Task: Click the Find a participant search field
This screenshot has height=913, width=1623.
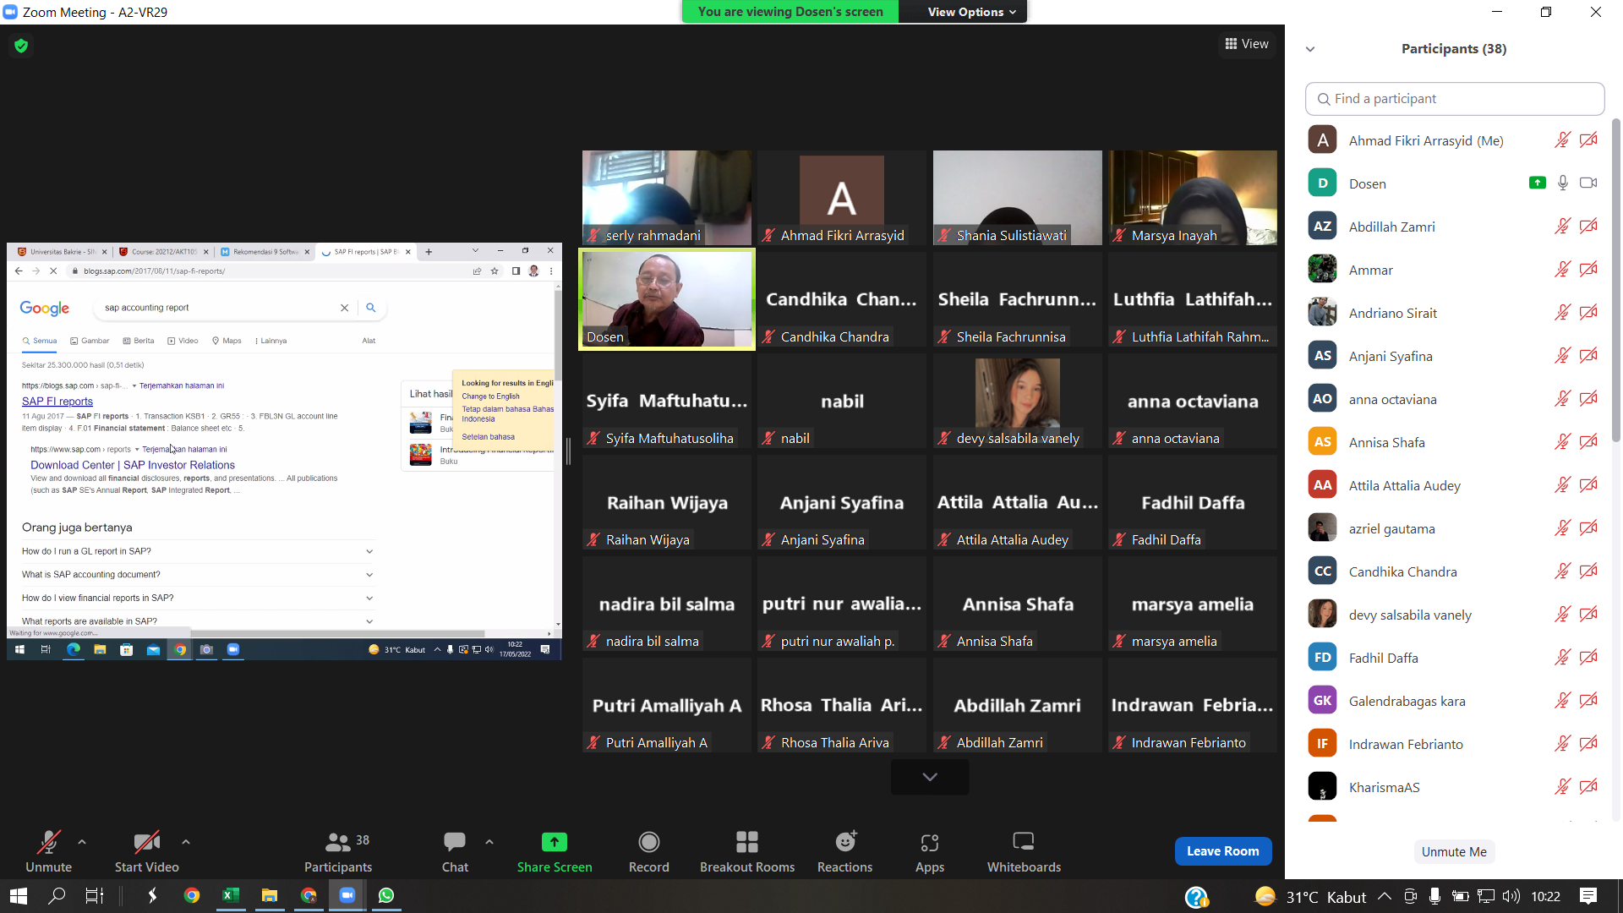Action: pos(1455,99)
